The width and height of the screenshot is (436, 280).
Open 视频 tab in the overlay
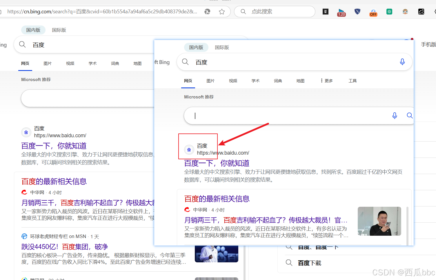(x=233, y=81)
